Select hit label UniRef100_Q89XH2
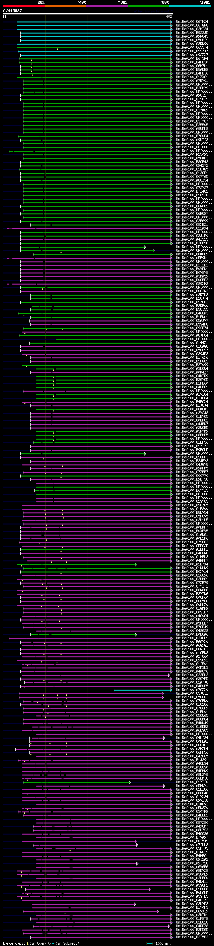 pyautogui.click(x=192, y=284)
